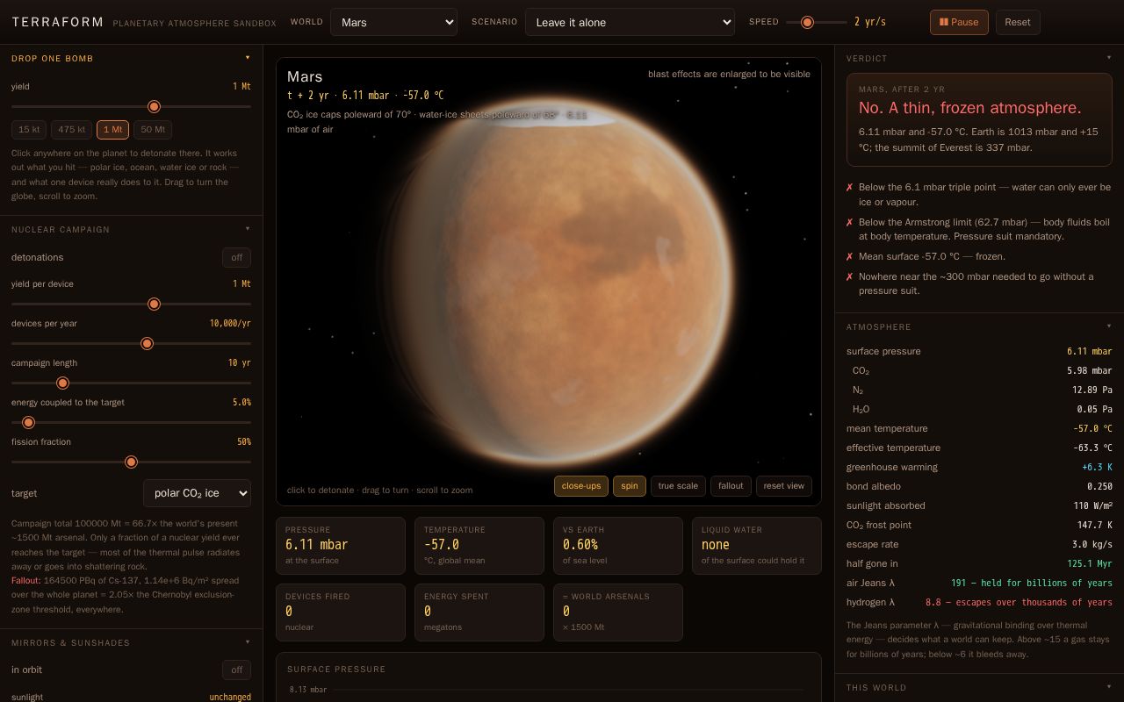Click reset view button

click(784, 486)
